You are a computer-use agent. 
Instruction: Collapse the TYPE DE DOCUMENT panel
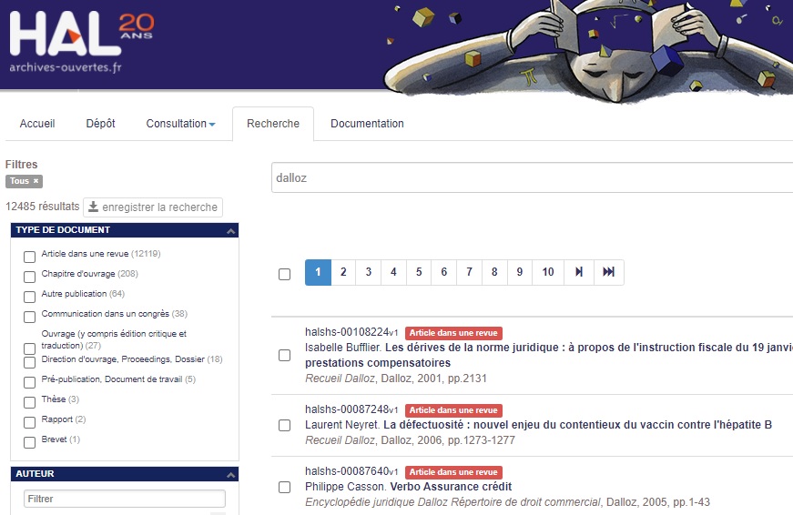[230, 230]
